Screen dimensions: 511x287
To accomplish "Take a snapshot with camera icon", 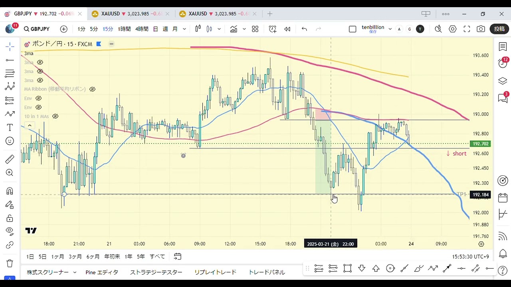I will click(x=481, y=29).
